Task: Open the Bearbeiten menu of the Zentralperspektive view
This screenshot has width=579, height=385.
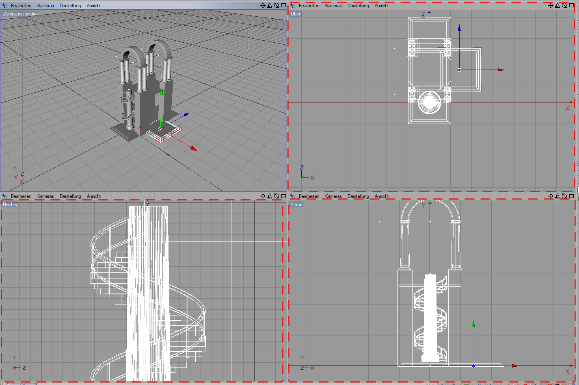Action: click(x=21, y=6)
